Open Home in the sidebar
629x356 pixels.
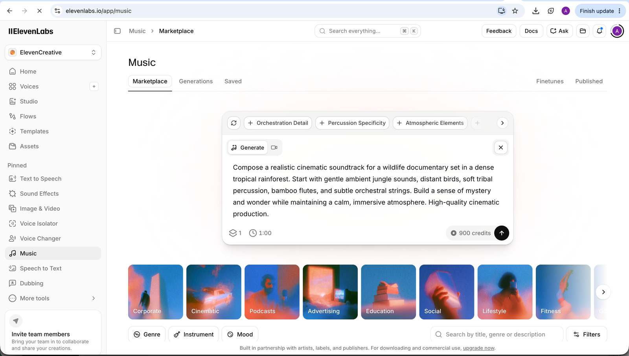[53, 71]
